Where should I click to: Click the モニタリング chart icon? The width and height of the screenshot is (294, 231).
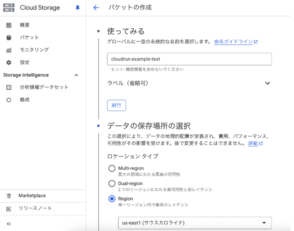coord(9,50)
